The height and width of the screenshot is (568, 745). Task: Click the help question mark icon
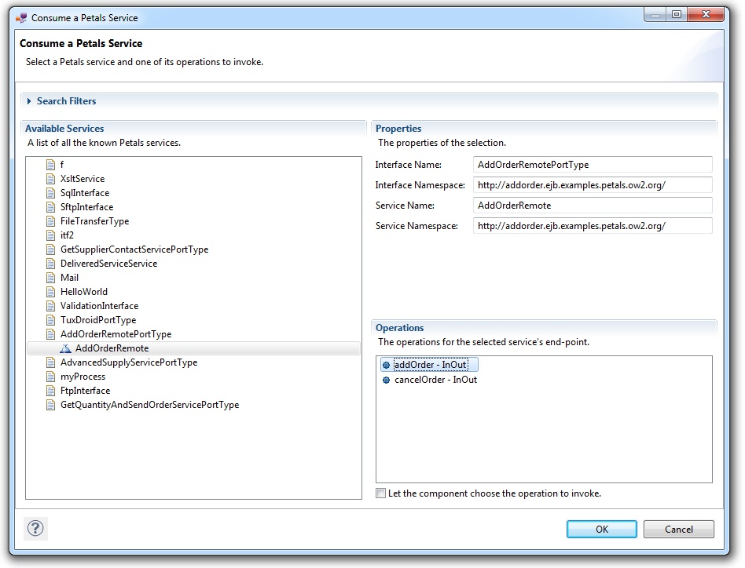(35, 529)
